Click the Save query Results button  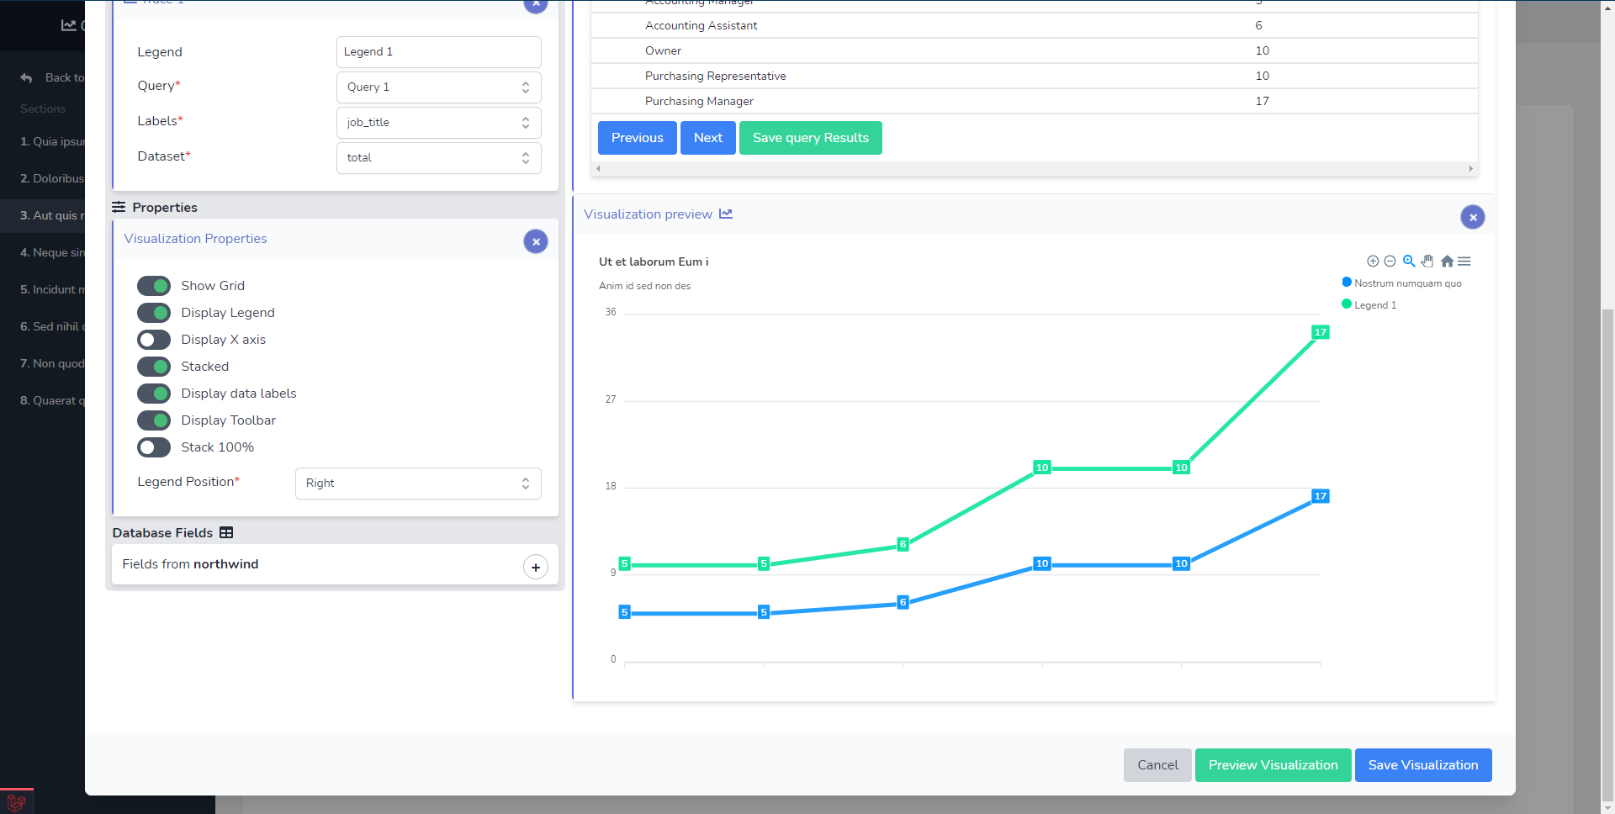coord(810,138)
